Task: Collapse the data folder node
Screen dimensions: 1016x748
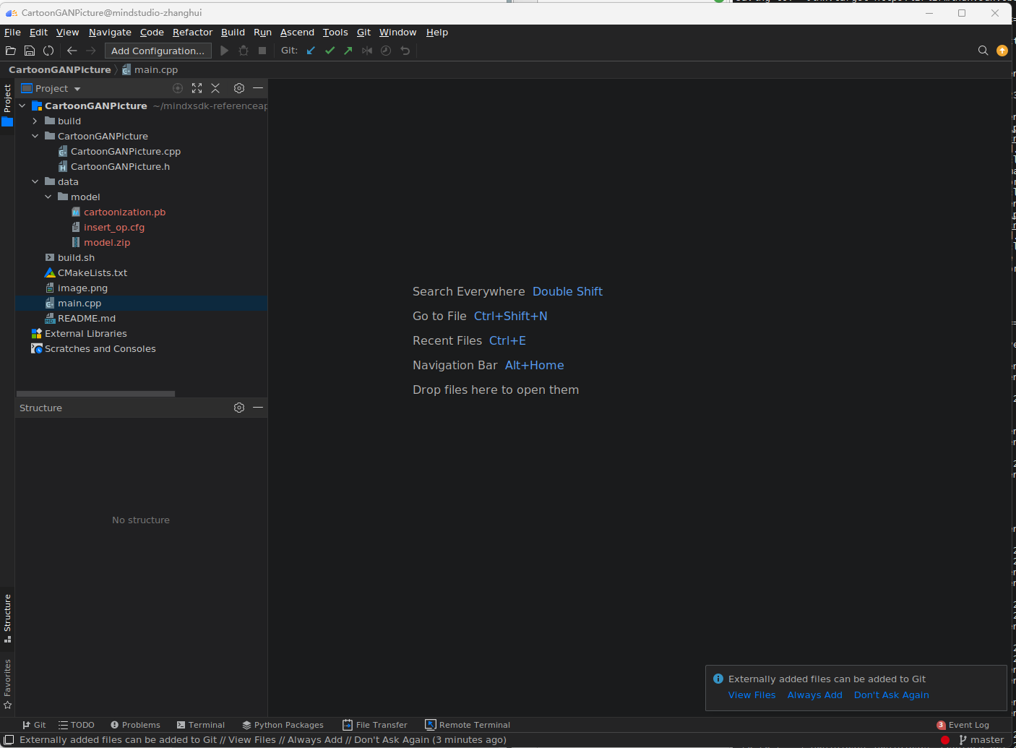Action: [35, 181]
